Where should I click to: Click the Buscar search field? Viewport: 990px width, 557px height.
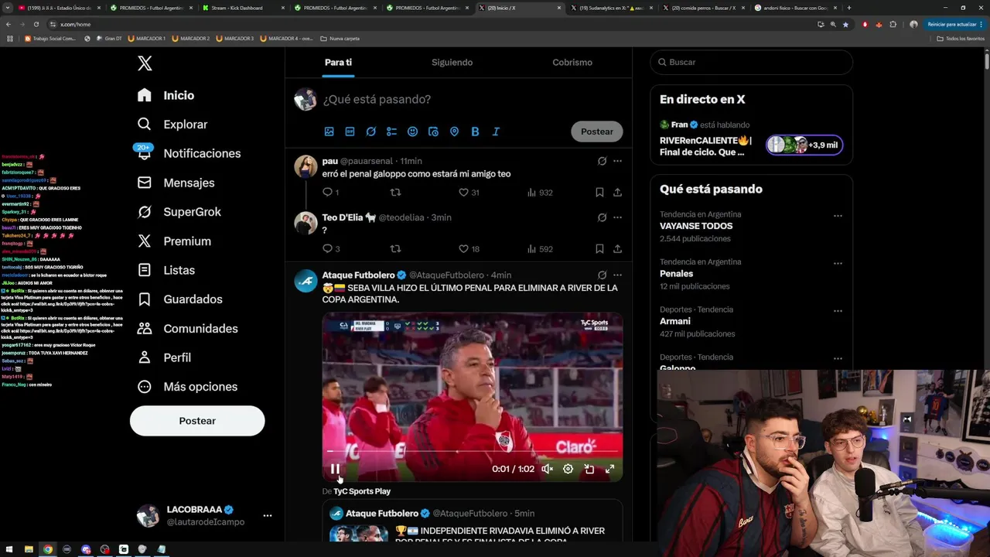751,62
